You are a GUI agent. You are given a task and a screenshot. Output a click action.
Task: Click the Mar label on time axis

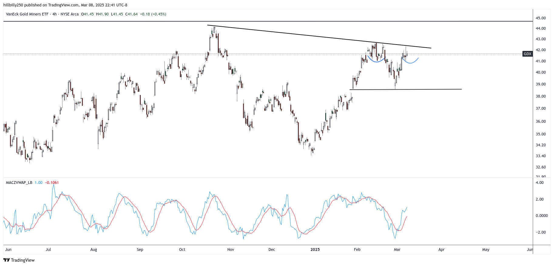397,250
